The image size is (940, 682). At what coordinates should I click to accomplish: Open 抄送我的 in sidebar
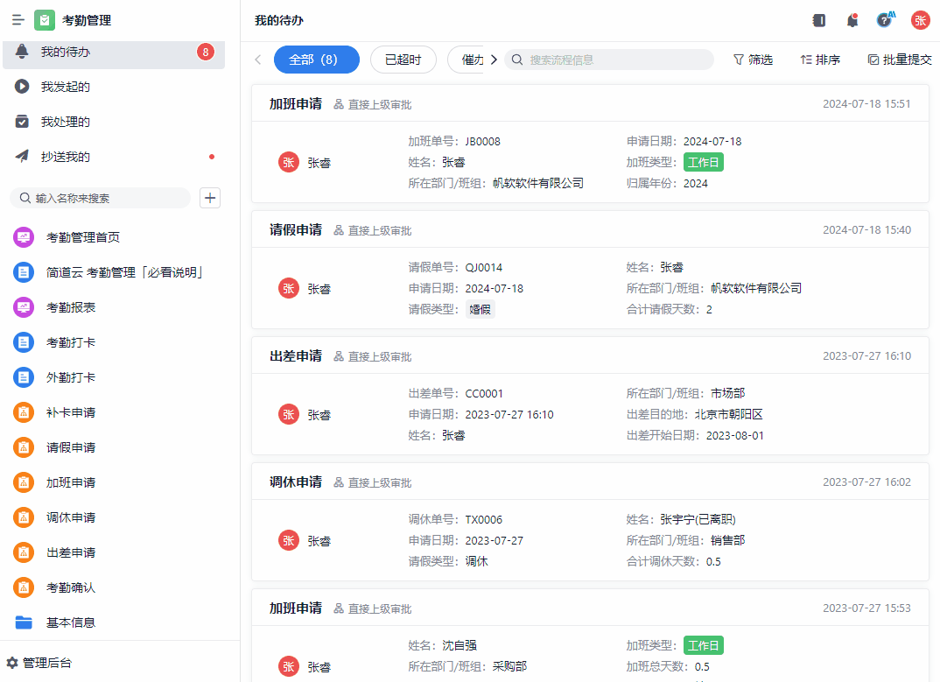tap(114, 157)
